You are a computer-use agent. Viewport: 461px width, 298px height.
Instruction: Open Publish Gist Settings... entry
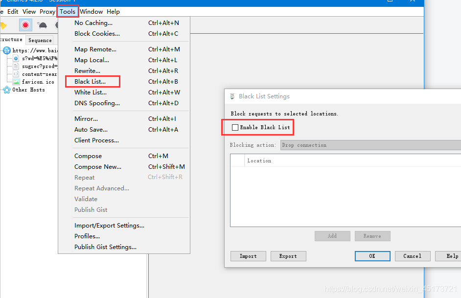pyautogui.click(x=124, y=247)
